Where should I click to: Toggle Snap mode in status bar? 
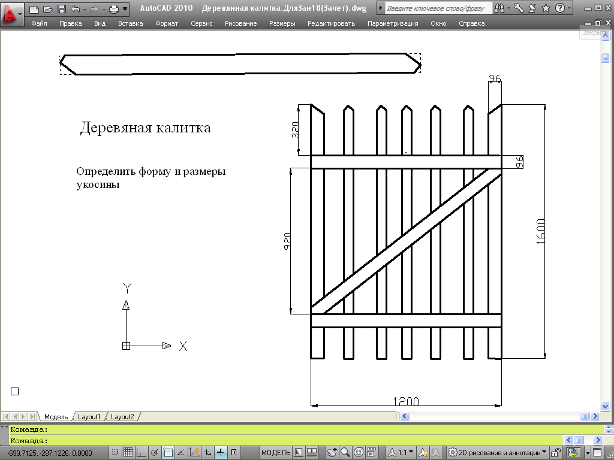click(115, 453)
